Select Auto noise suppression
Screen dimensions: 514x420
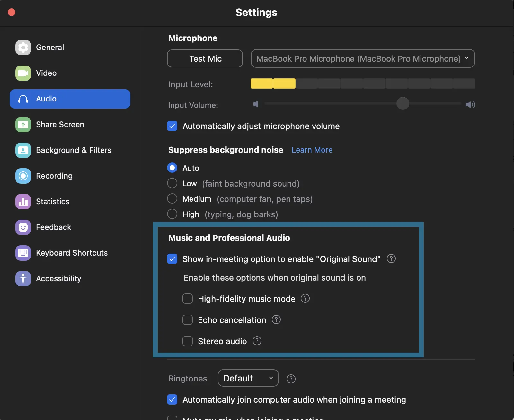click(172, 168)
